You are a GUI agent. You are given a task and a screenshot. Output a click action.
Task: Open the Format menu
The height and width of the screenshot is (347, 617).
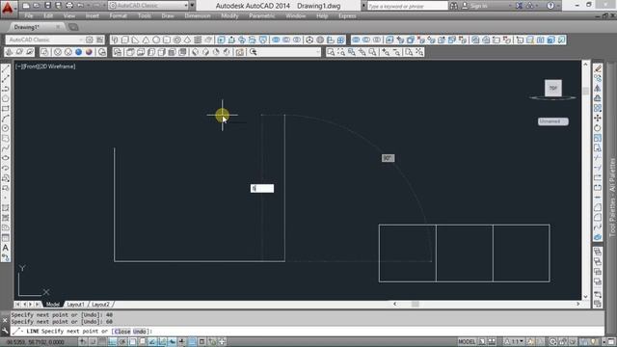(118, 16)
